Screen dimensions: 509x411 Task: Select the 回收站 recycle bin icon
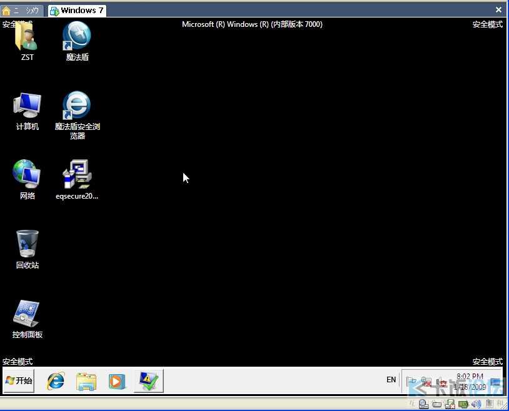pos(28,249)
